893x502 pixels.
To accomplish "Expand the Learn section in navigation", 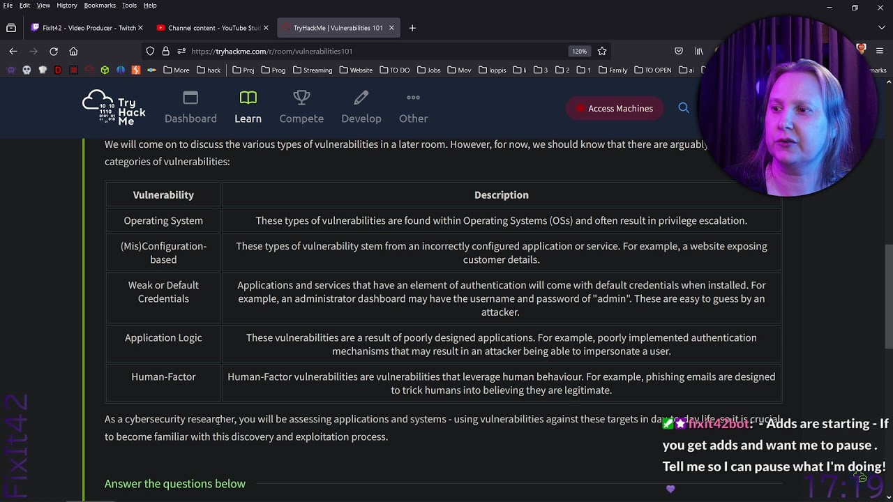I will (248, 108).
